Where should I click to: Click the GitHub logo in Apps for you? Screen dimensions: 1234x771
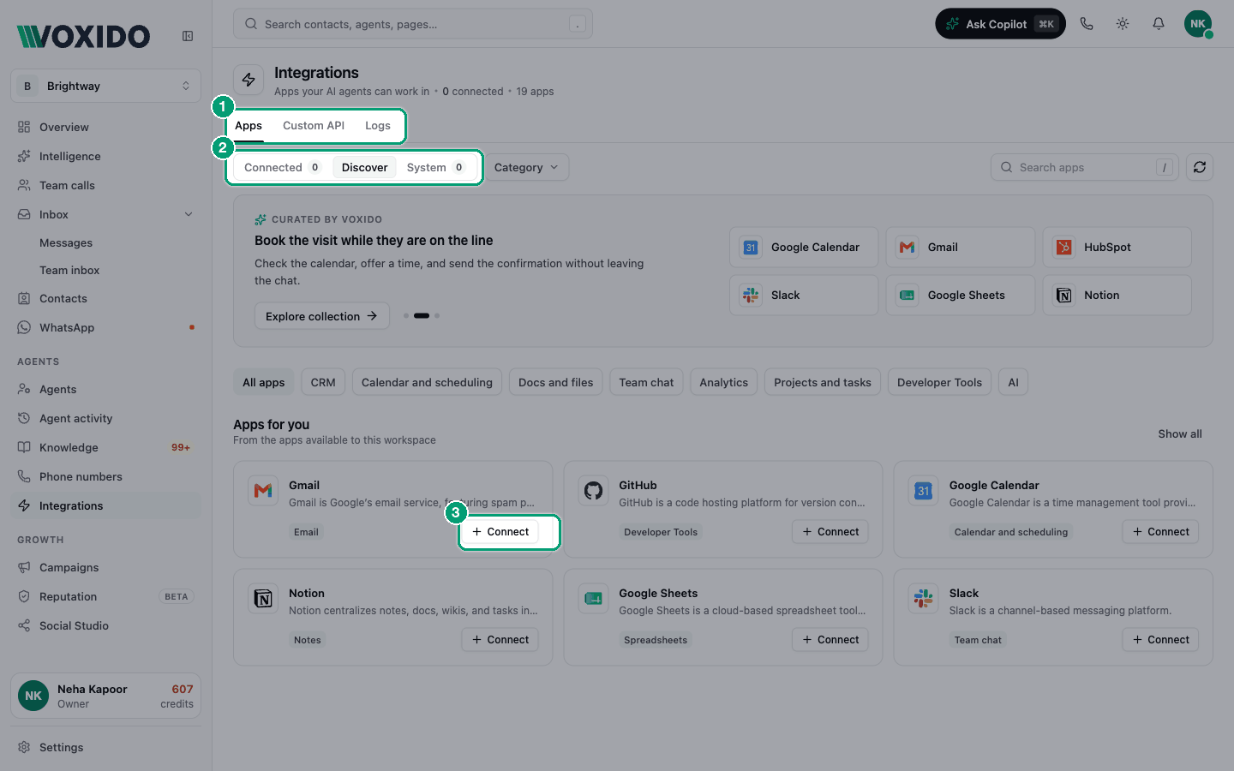click(593, 491)
